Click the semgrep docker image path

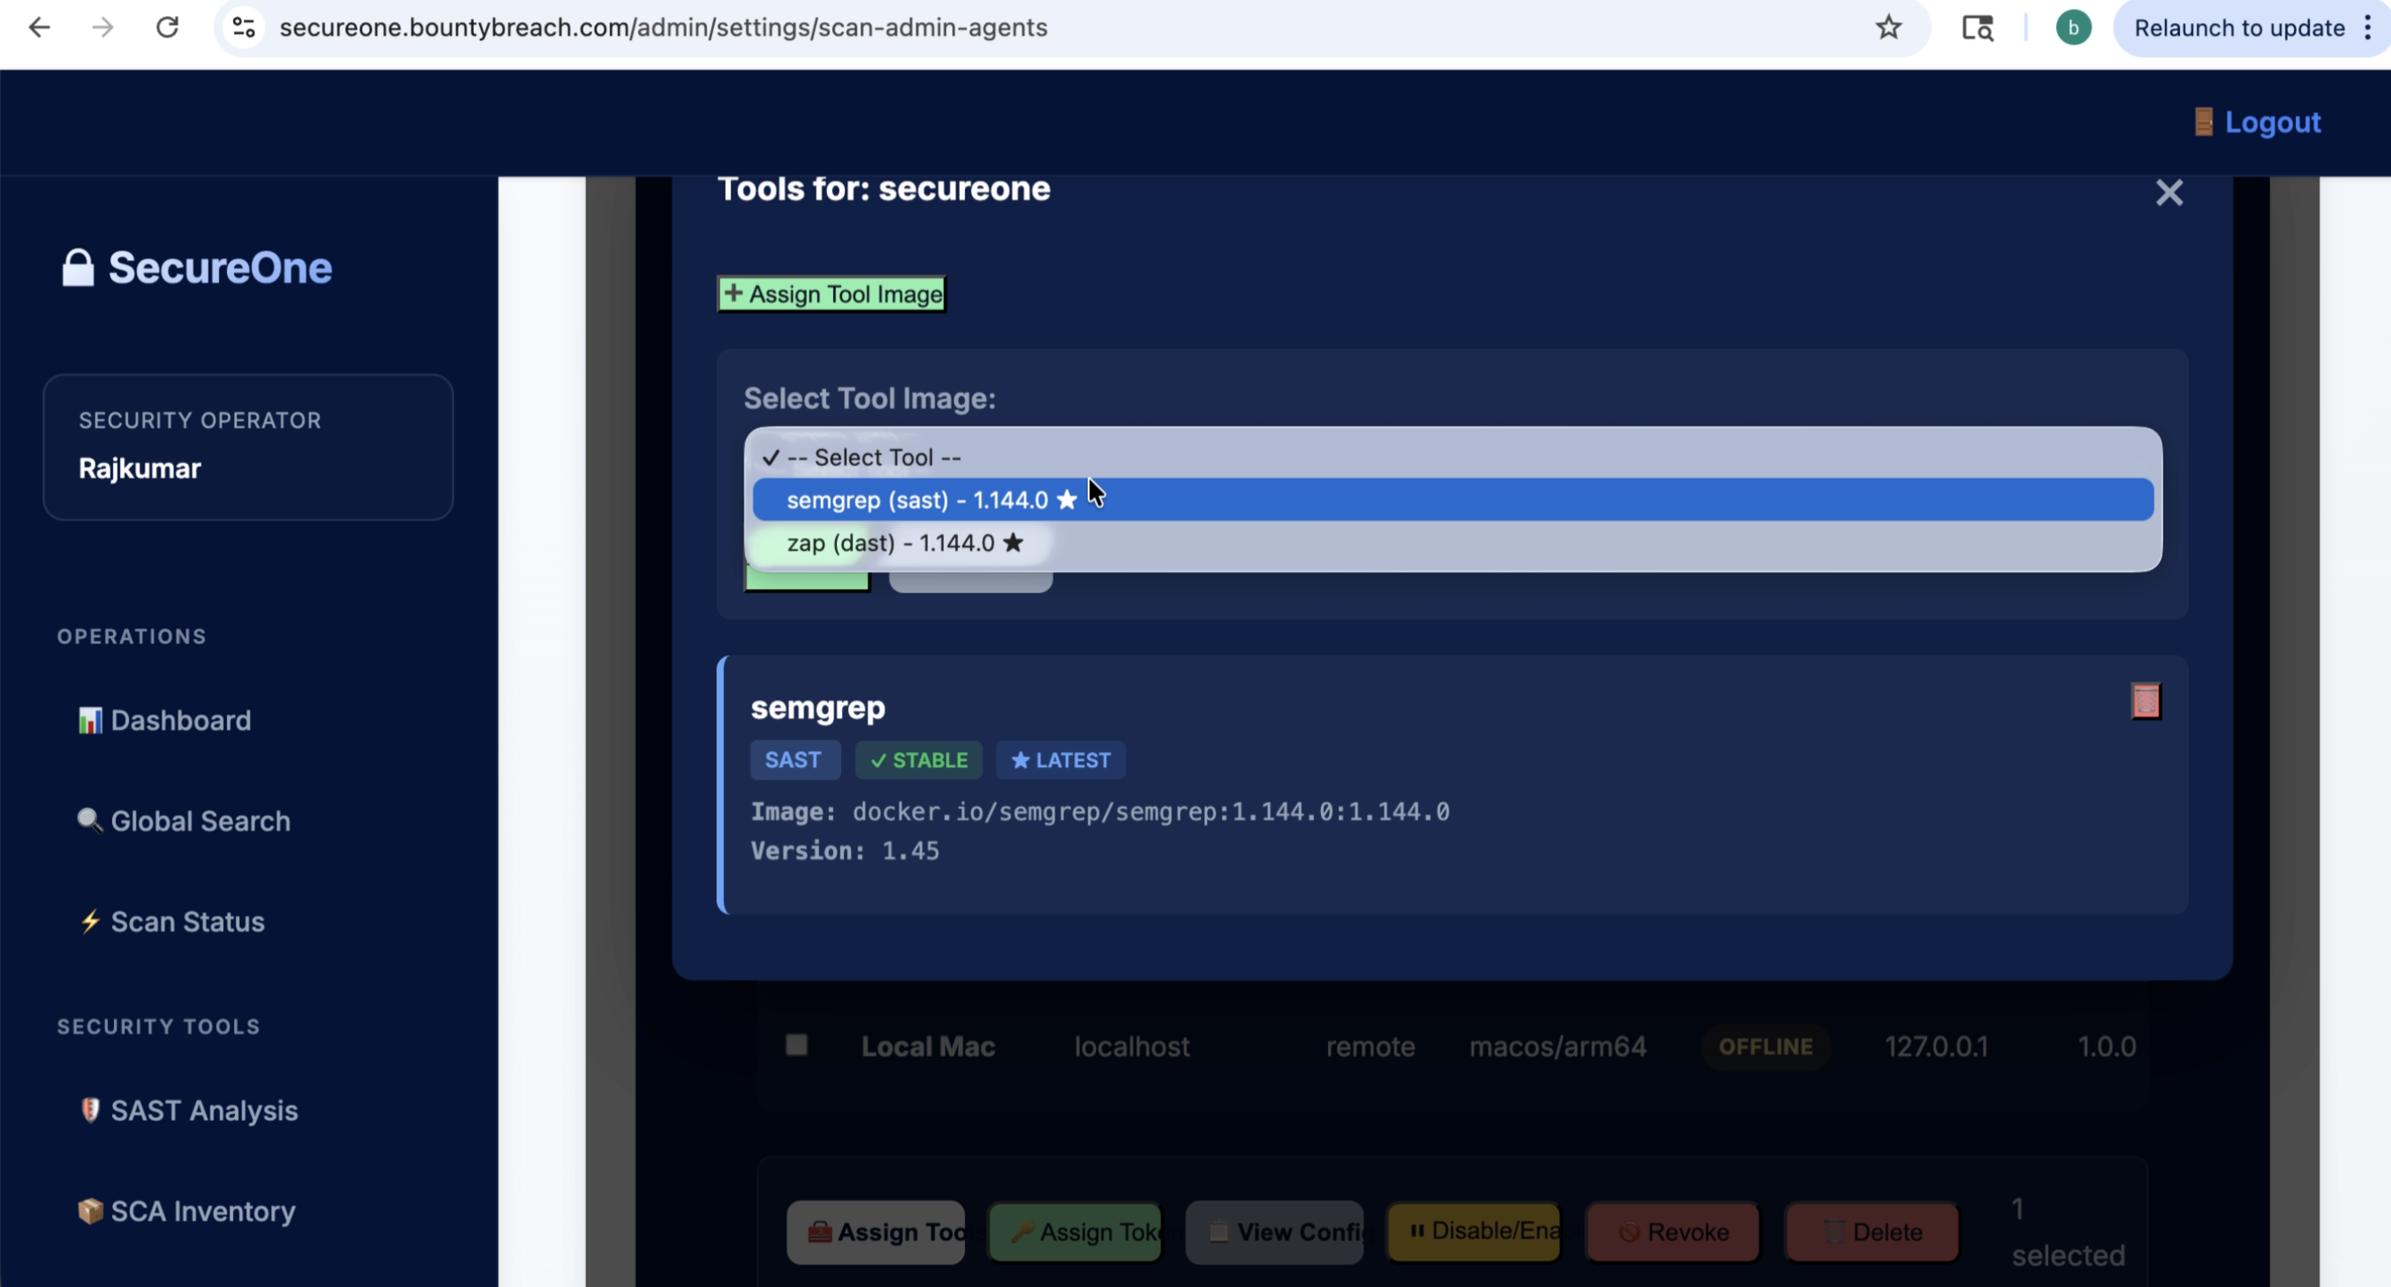[1151, 812]
